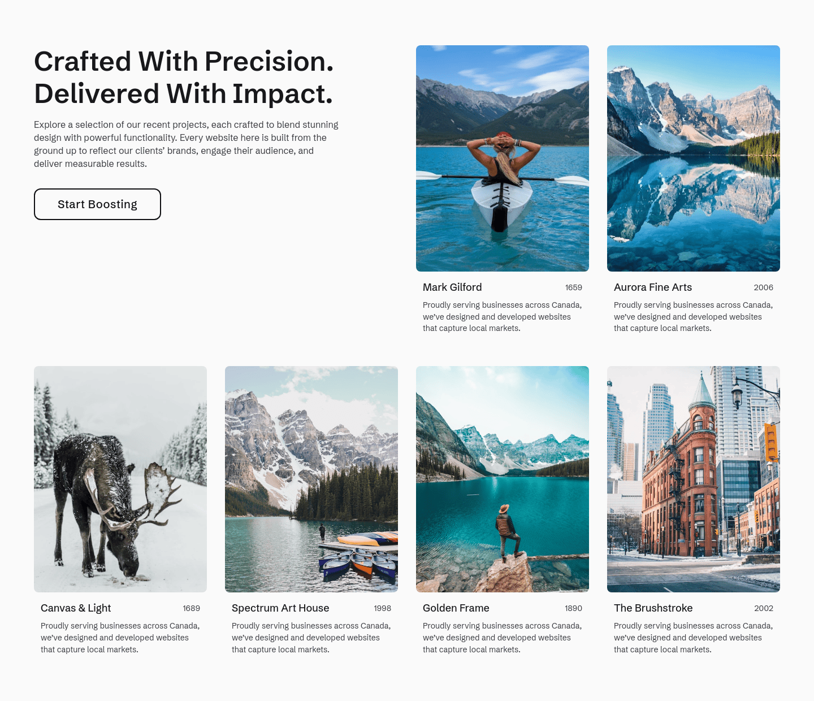The image size is (814, 701).
Task: Open the kayaker on lake thumbnail
Action: [x=503, y=158]
